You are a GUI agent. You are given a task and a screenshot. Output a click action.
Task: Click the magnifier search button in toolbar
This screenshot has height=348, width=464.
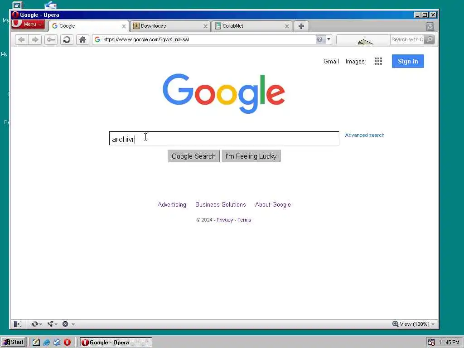(x=429, y=39)
